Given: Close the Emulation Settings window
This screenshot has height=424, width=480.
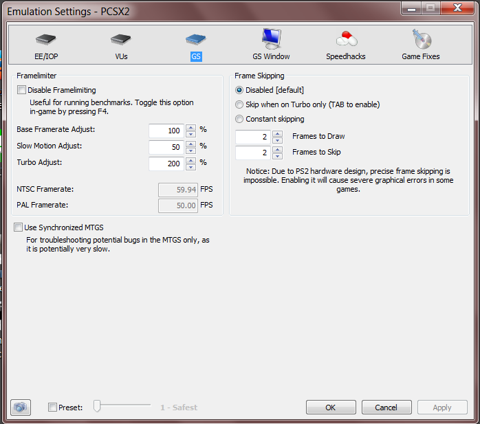Looking at the screenshot, I should pos(457,8).
